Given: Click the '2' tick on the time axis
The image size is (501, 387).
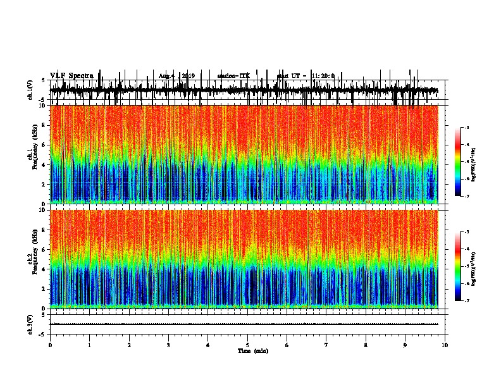Looking at the screenshot, I should pyautogui.click(x=129, y=345).
